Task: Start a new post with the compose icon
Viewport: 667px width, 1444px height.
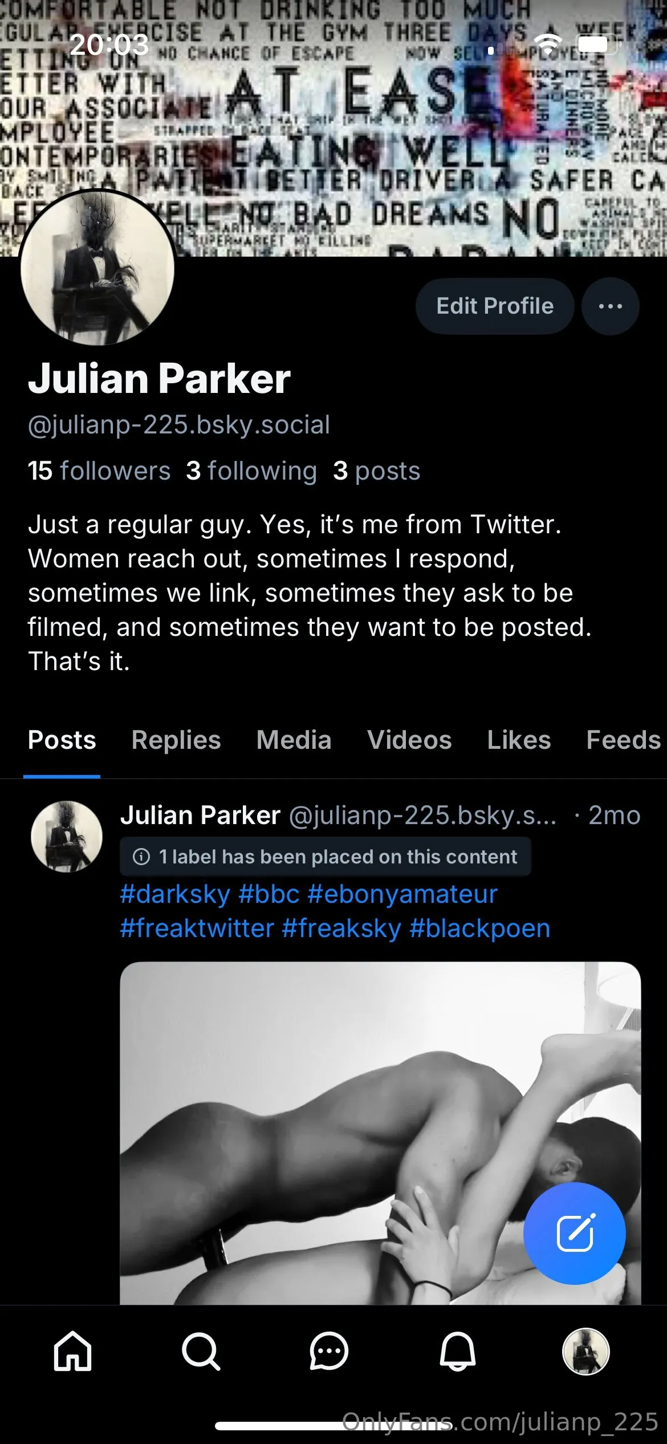Action: click(x=575, y=1234)
